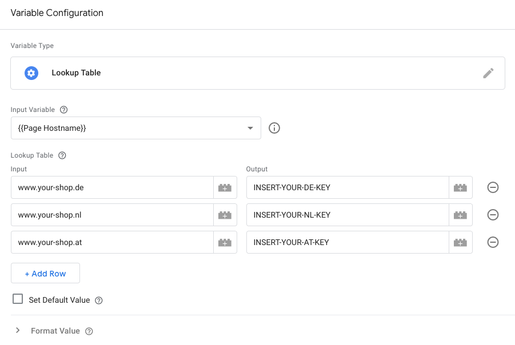Click the Lookup Table variable type box

[x=258, y=73]
